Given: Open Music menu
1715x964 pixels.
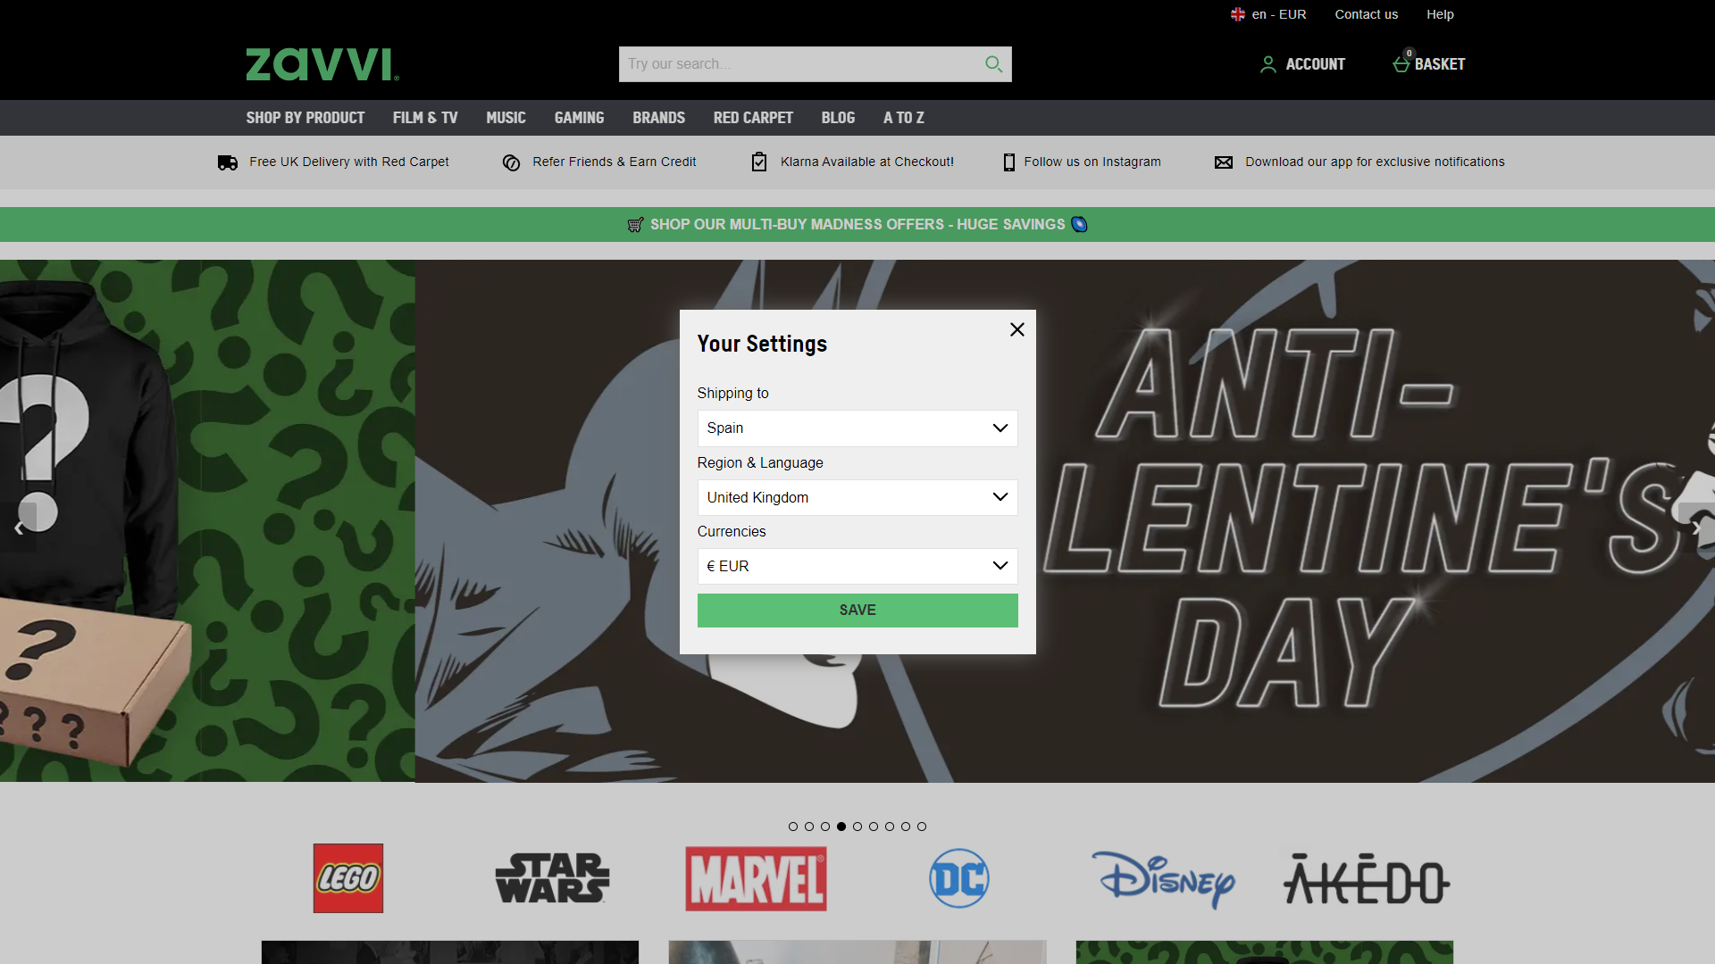Looking at the screenshot, I should [x=506, y=118].
